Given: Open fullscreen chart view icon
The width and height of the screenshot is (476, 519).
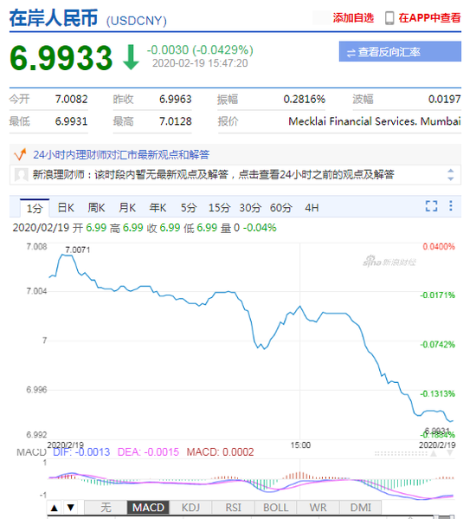Looking at the screenshot, I should point(431,206).
